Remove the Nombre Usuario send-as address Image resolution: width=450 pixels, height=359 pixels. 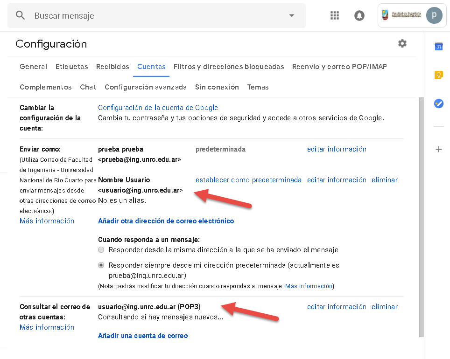tap(385, 180)
